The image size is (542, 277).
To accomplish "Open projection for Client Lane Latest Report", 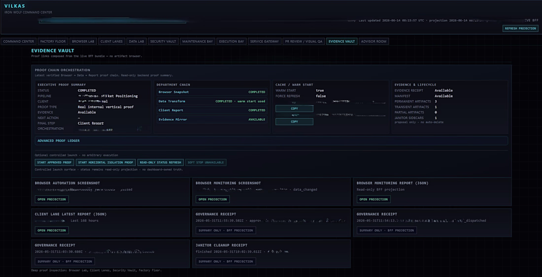I will 52,230.
